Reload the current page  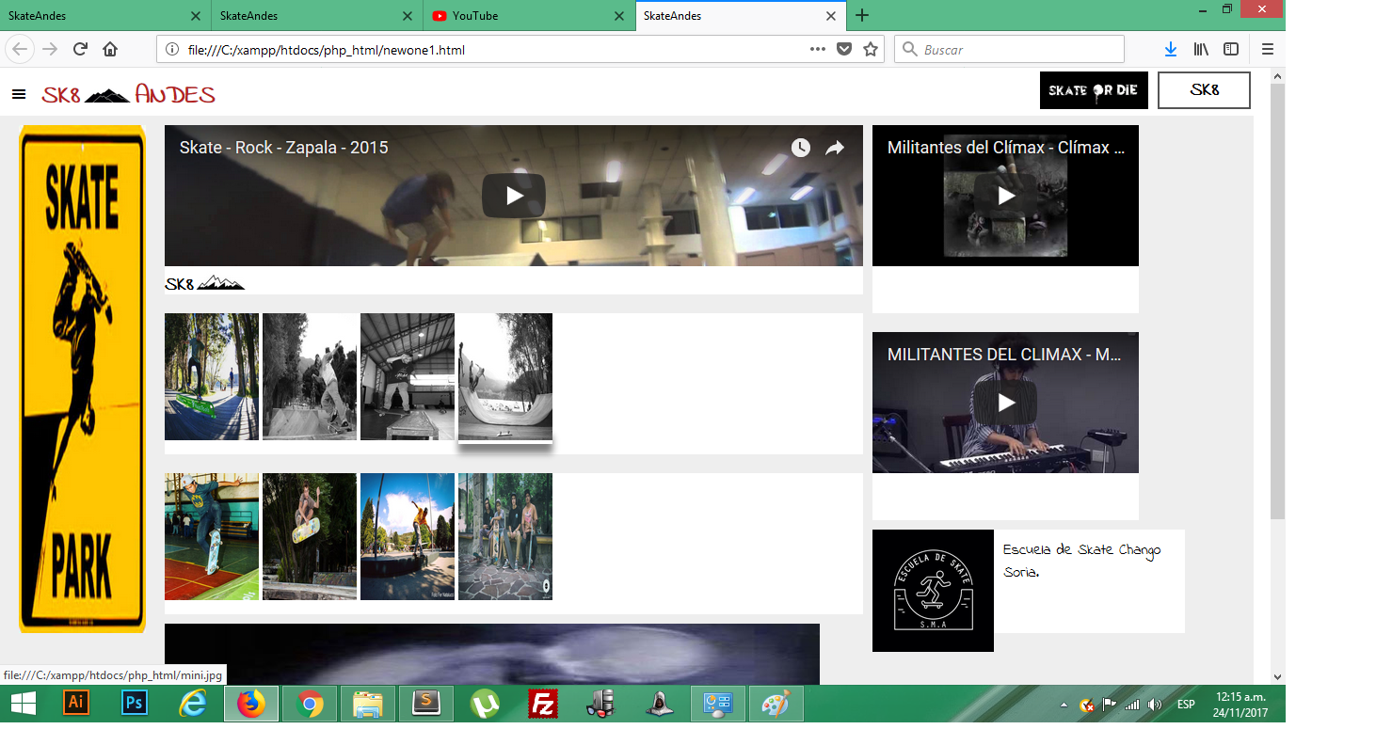pyautogui.click(x=81, y=50)
